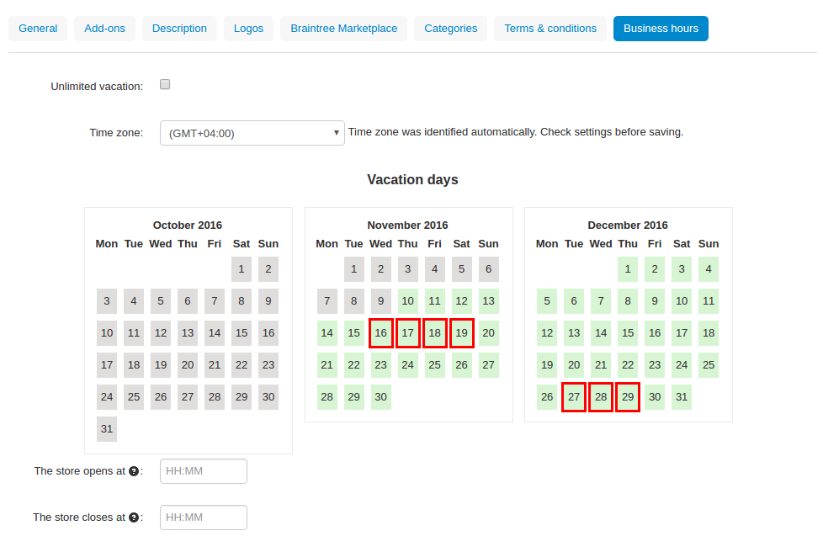Focus the store closes at time field

point(204,517)
